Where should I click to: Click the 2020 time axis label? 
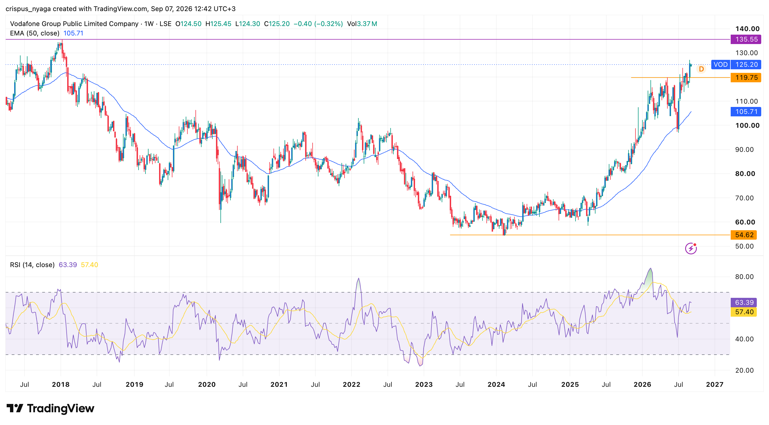pos(207,385)
